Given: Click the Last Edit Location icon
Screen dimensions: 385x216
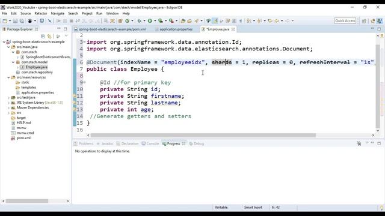Looking at the screenshot, I should coord(270,21).
